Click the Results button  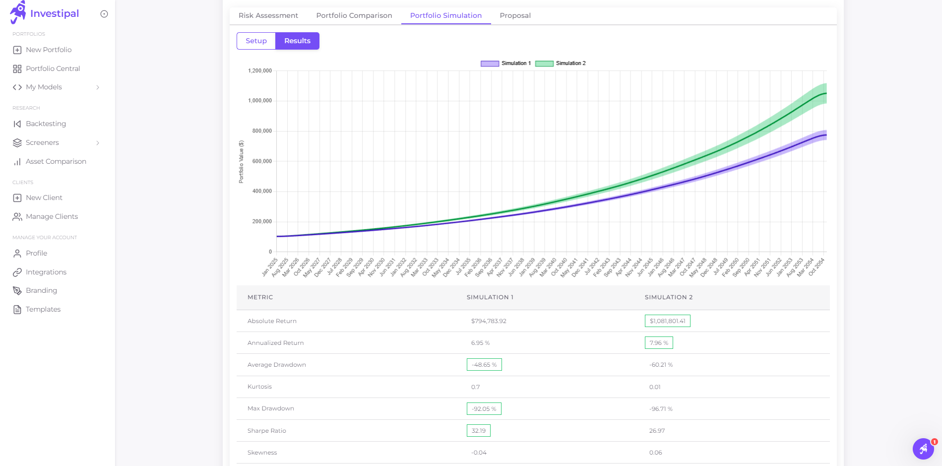[297, 41]
